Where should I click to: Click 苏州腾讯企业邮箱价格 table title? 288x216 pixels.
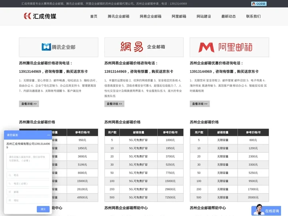37,122
